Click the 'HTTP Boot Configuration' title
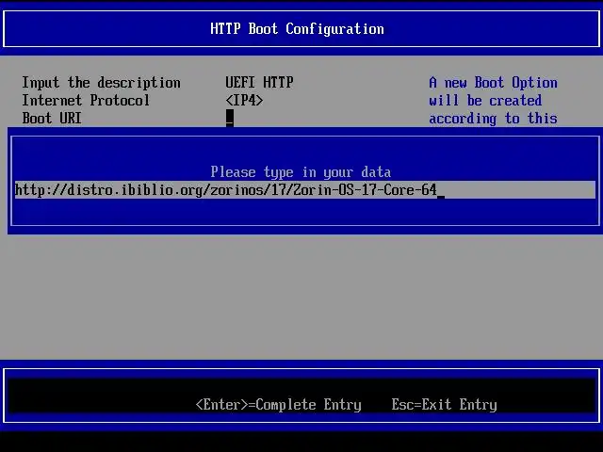 pos(297,29)
